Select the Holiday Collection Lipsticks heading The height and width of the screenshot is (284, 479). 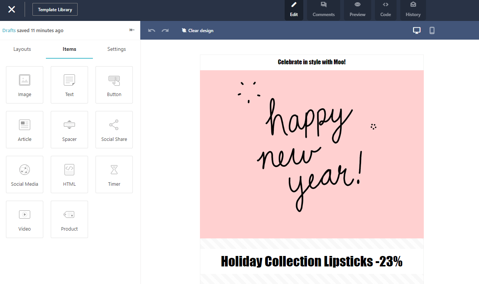pos(312,261)
